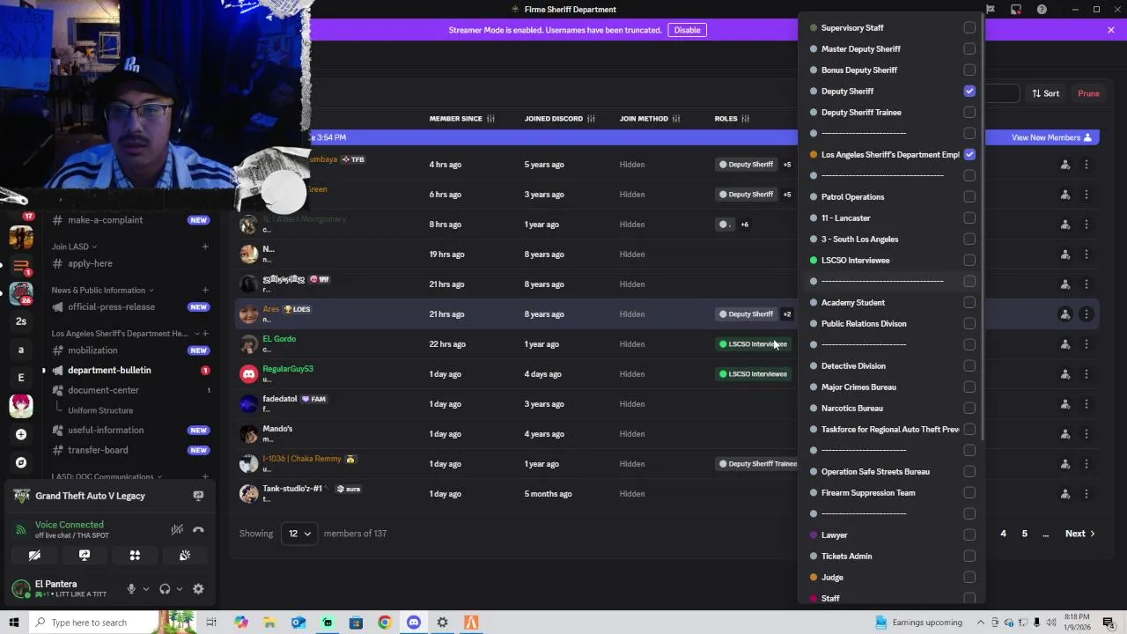Image resolution: width=1127 pixels, height=634 pixels.
Task: Open User Settings gear
Action: pos(198,589)
